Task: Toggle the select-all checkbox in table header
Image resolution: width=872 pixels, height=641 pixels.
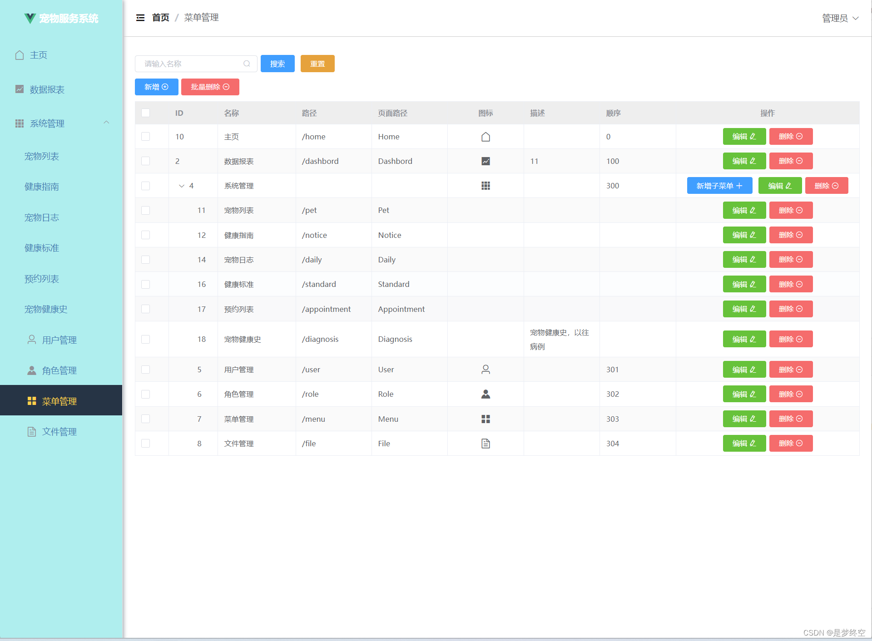Action: click(x=145, y=113)
